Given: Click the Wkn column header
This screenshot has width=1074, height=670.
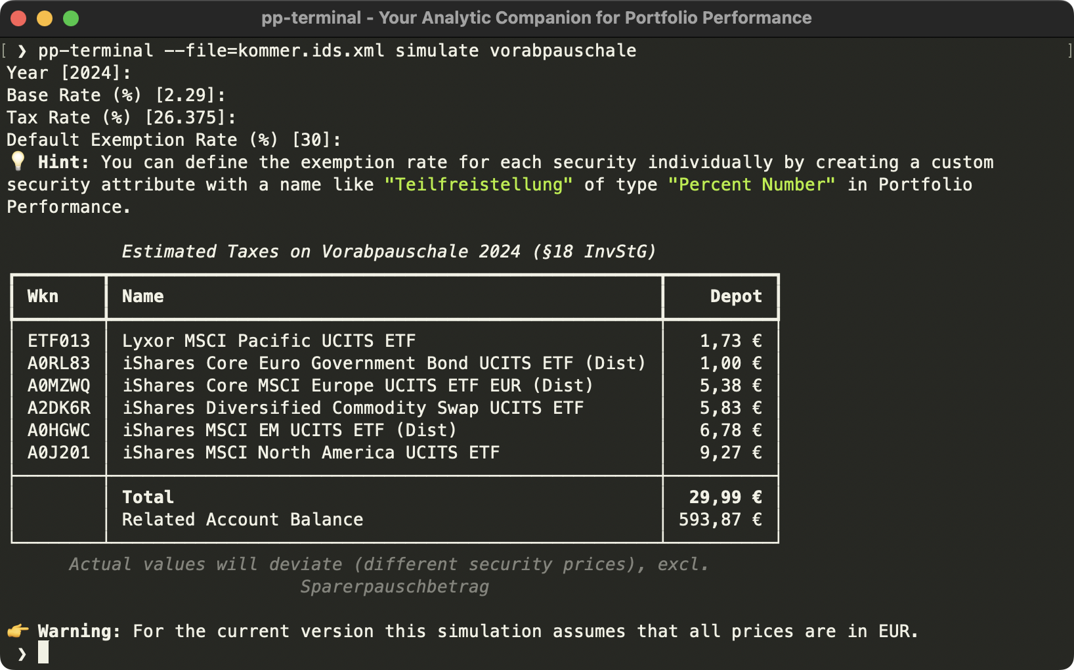Looking at the screenshot, I should (42, 296).
